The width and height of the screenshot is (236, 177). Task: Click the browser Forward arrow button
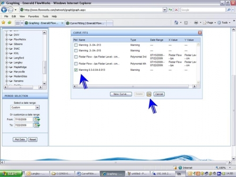pyautogui.click(x=10, y=10)
